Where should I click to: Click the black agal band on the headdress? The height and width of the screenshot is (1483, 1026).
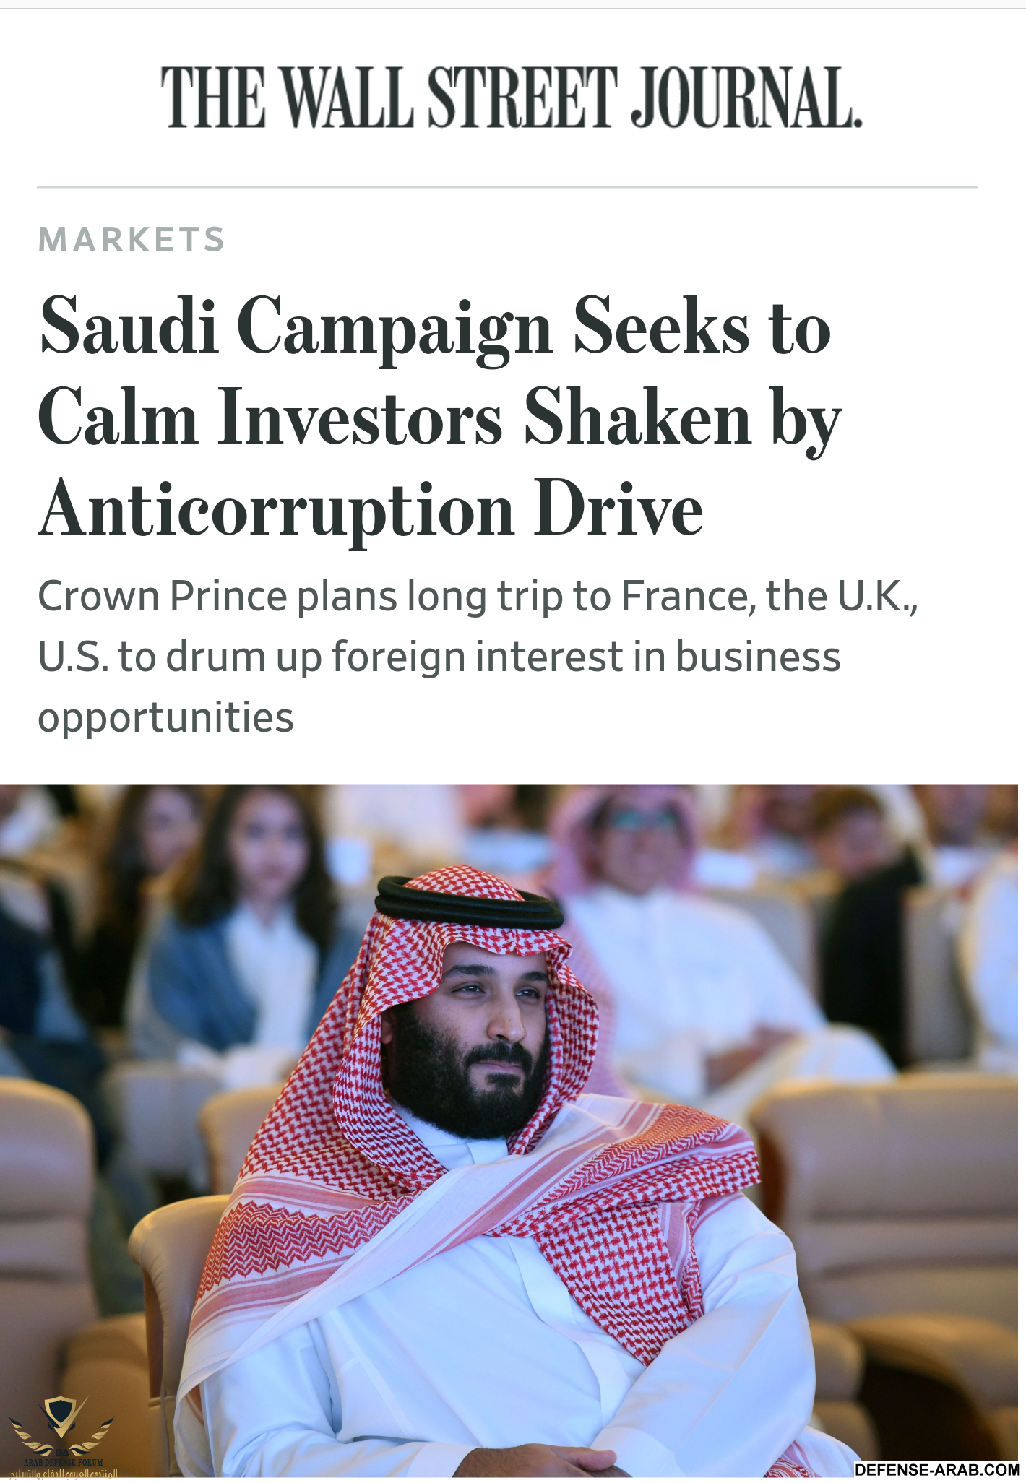tap(468, 904)
